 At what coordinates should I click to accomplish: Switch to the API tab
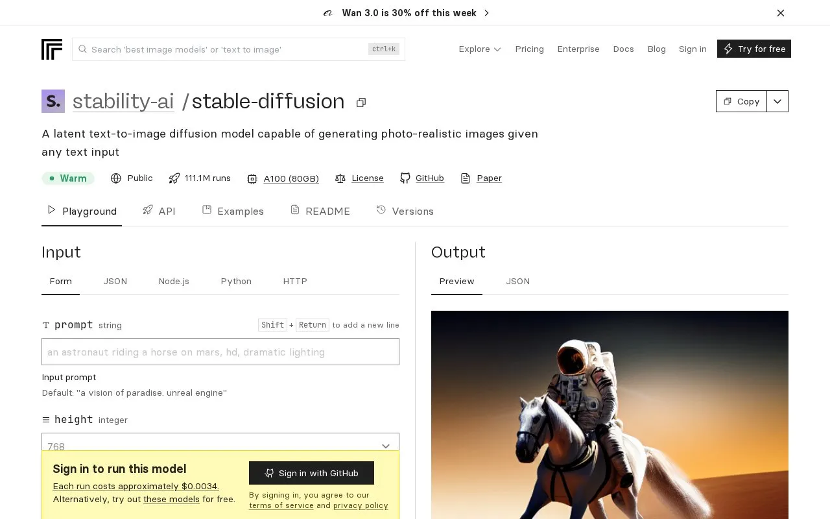click(x=159, y=211)
